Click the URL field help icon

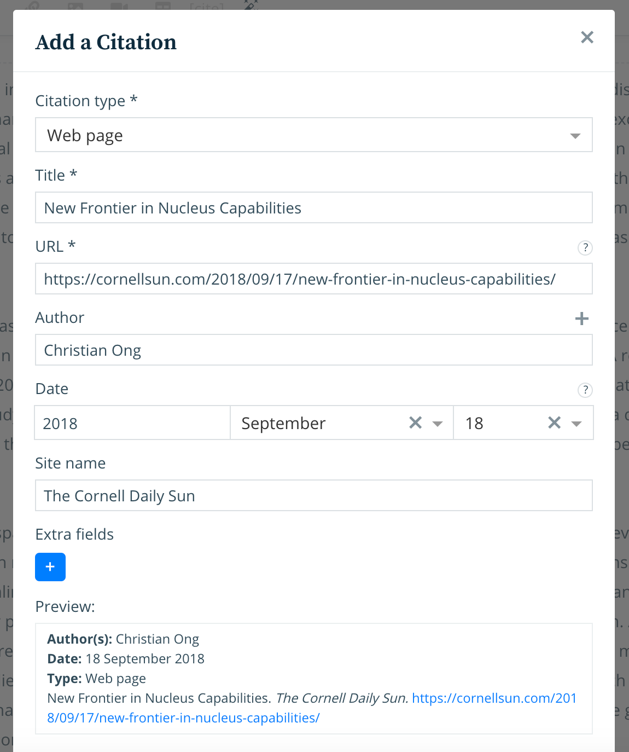(x=585, y=248)
